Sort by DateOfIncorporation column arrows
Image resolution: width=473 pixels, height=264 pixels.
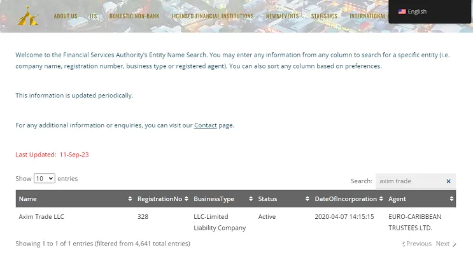[381, 198]
